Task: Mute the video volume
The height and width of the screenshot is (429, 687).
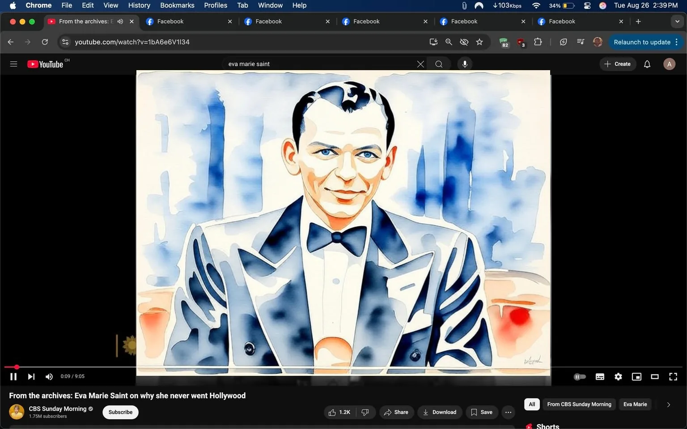Action: pyautogui.click(x=49, y=376)
